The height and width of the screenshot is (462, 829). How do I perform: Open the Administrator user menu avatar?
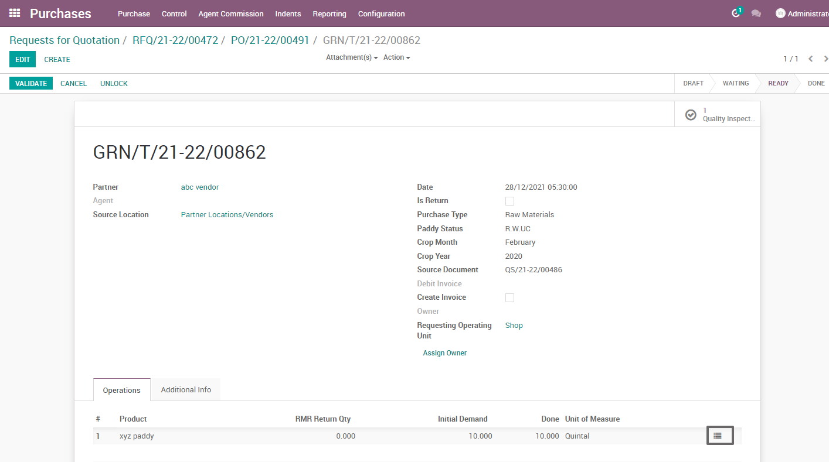coord(780,13)
